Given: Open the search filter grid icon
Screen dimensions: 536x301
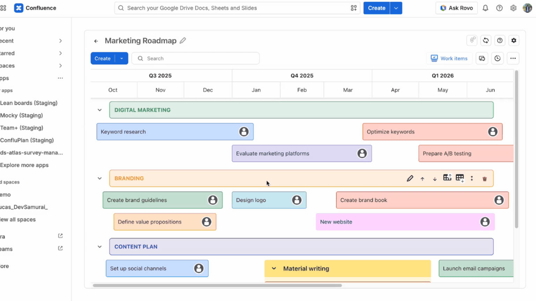Looking at the screenshot, I should tap(353, 8).
